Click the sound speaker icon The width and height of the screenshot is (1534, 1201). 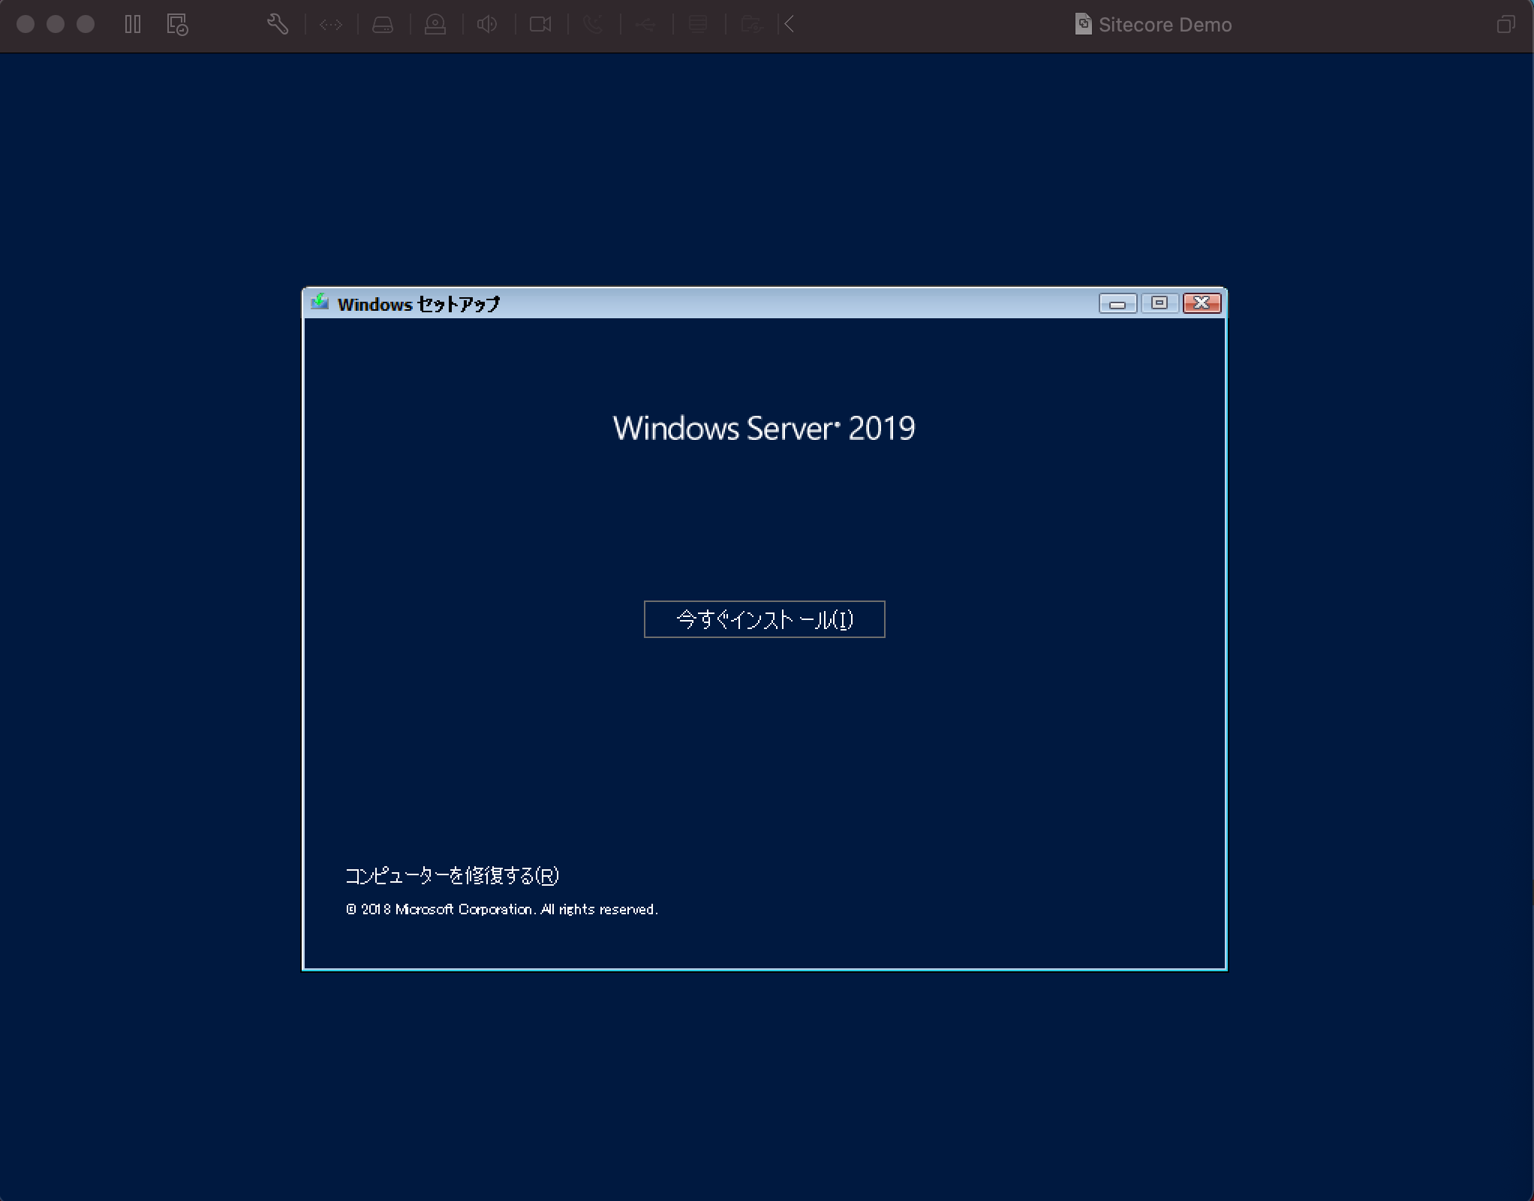pos(487,25)
